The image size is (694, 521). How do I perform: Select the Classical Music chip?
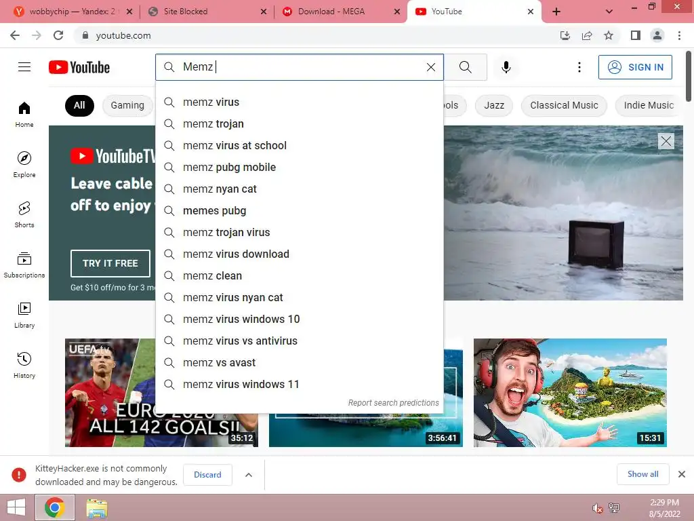(x=564, y=105)
